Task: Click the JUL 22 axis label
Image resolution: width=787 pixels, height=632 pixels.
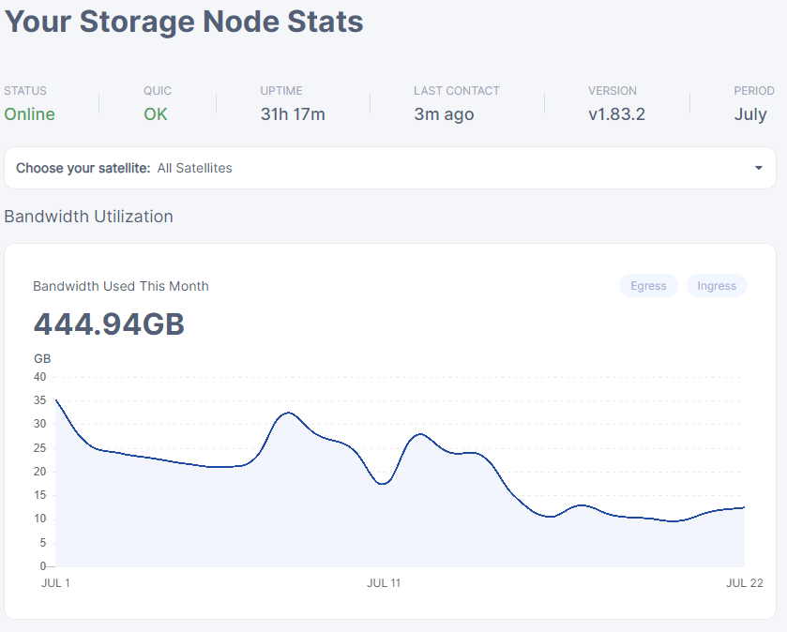Action: pos(745,583)
